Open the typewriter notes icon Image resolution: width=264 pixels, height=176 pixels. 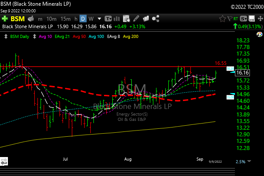pyautogui.click(x=31, y=19)
